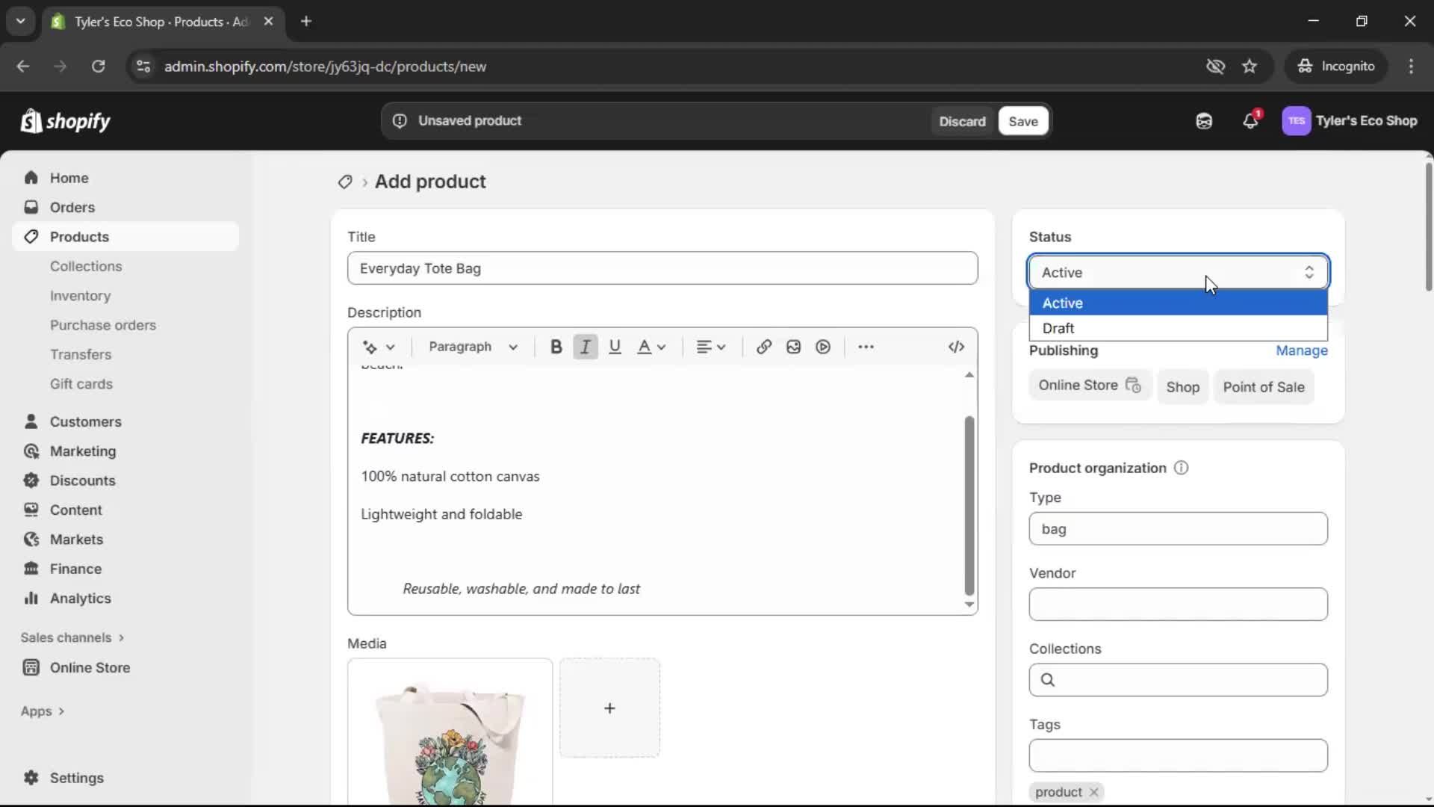Viewport: 1434px width, 807px height.
Task: Insert an image into the description
Action: tap(792, 346)
